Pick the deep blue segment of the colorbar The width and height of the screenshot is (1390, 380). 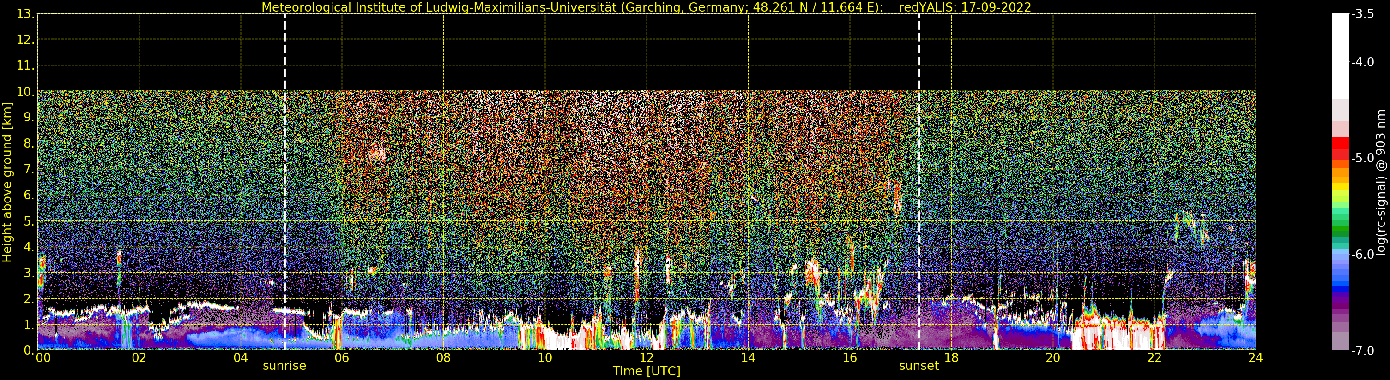click(x=1340, y=289)
